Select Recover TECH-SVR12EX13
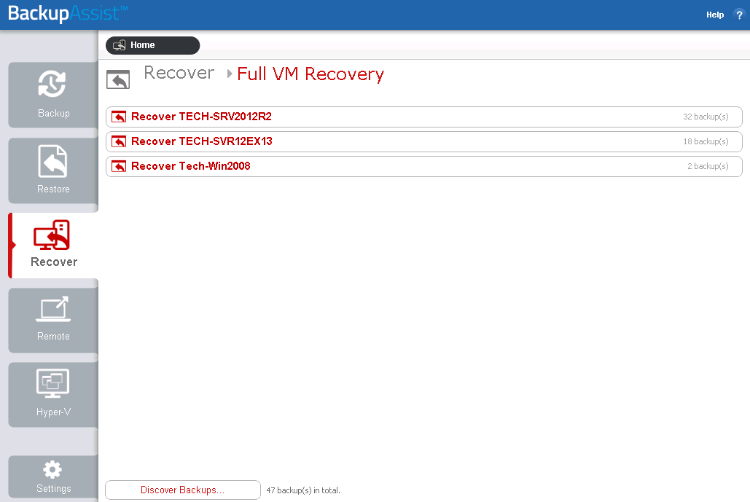750x502 pixels. [x=423, y=141]
